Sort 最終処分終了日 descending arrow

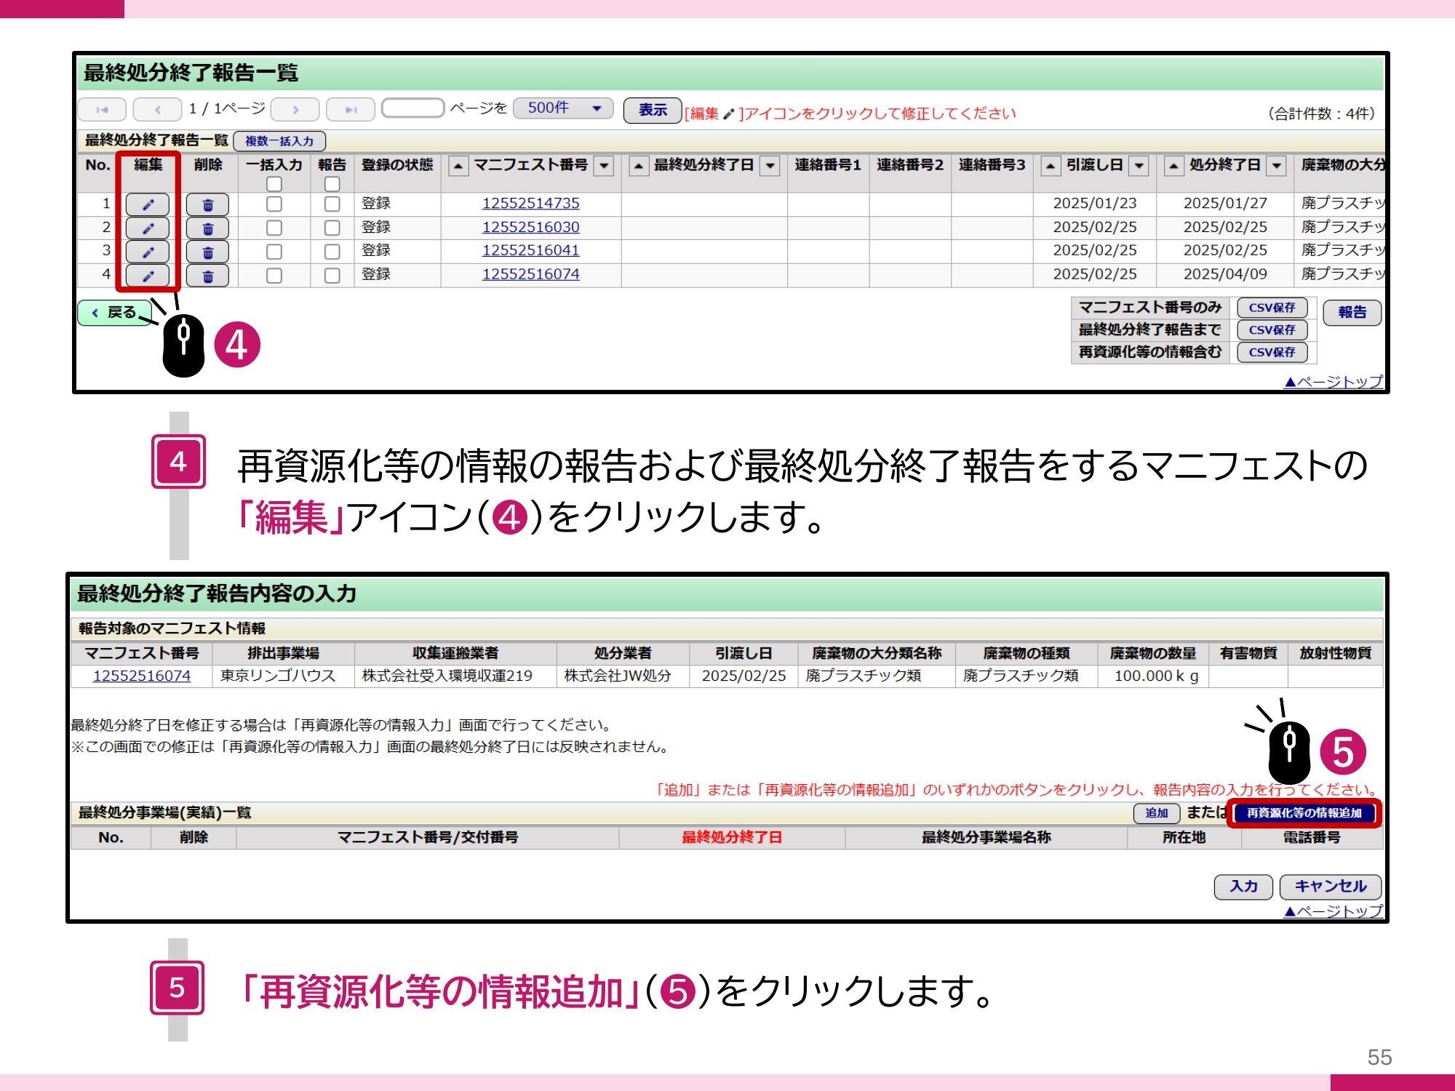(770, 166)
